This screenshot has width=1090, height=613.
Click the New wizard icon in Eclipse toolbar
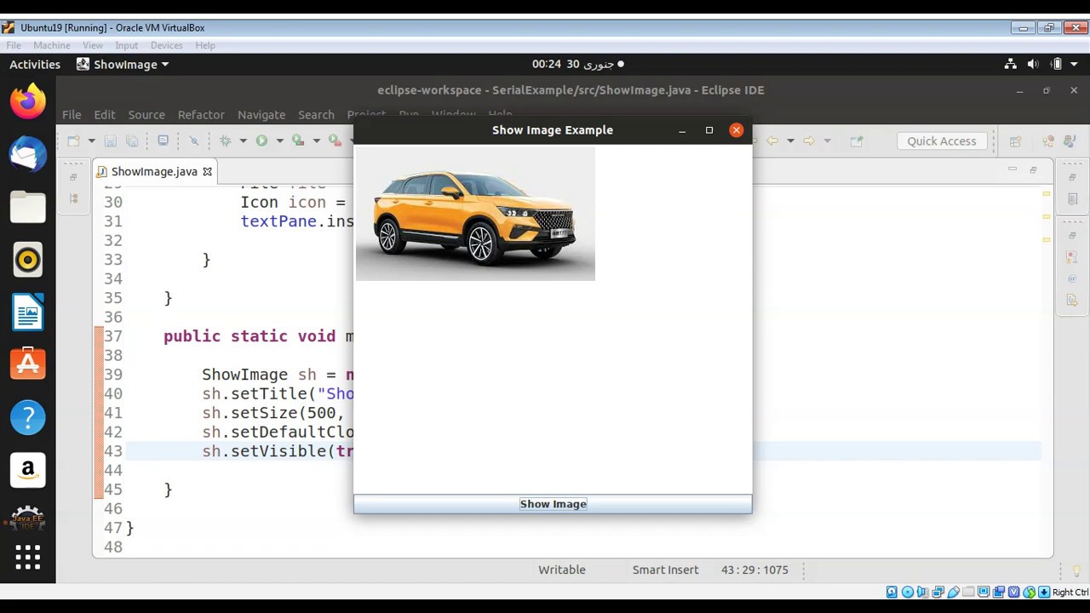[x=73, y=140]
